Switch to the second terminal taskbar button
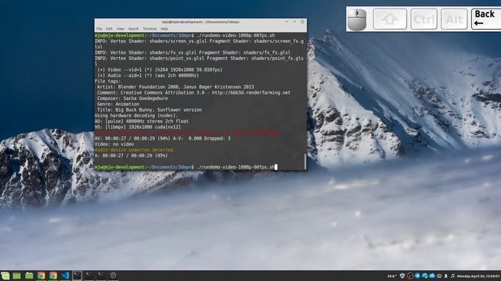Image resolution: width=501 pixels, height=281 pixels. [x=89, y=276]
